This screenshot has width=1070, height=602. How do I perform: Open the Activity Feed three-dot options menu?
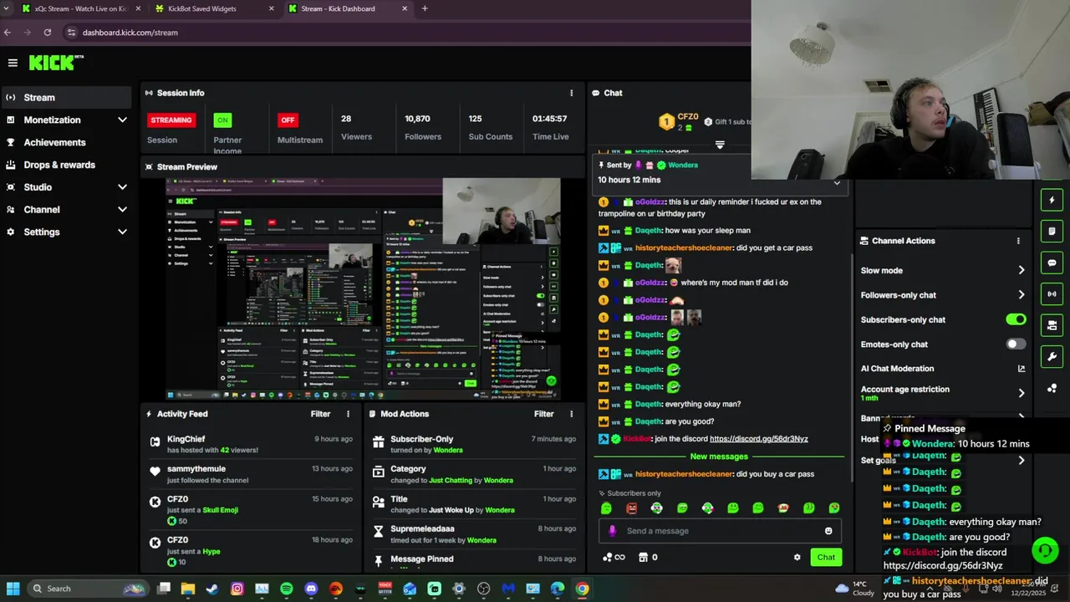coord(349,414)
